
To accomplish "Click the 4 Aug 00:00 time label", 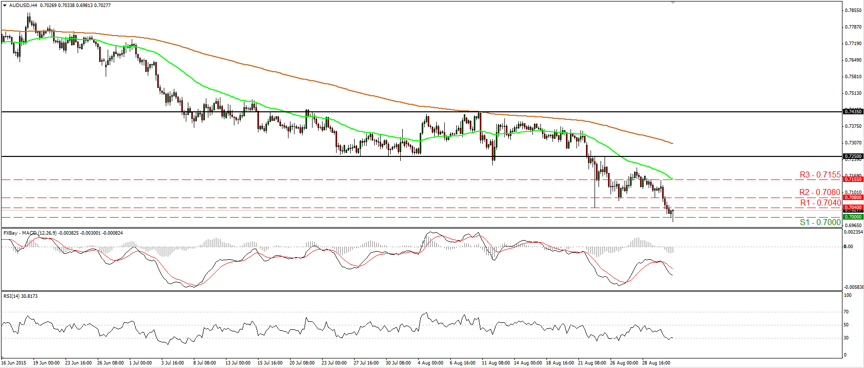I will [430, 363].
